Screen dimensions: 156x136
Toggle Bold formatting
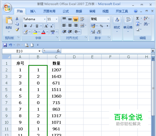(25, 26)
